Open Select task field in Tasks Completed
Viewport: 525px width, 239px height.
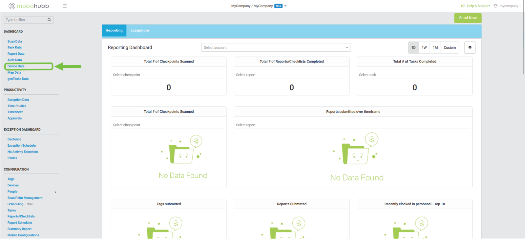(414, 75)
